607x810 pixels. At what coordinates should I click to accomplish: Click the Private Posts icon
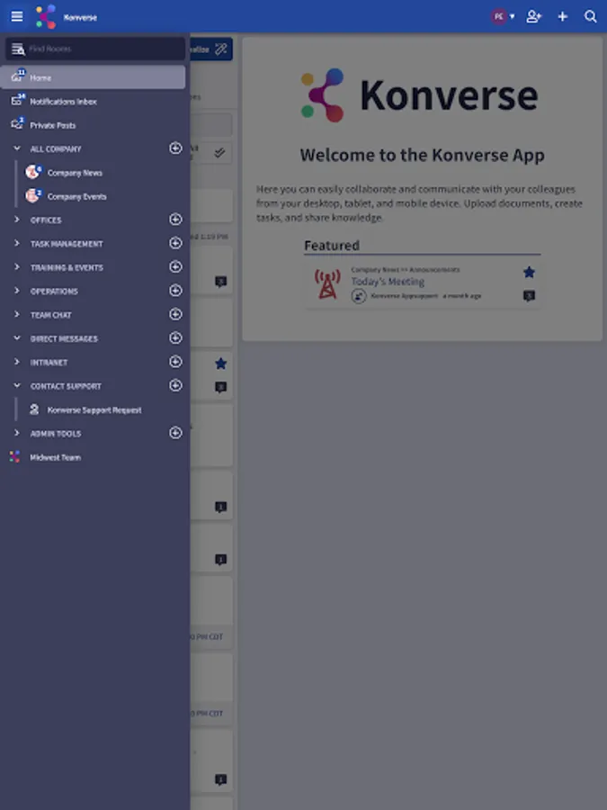point(18,124)
